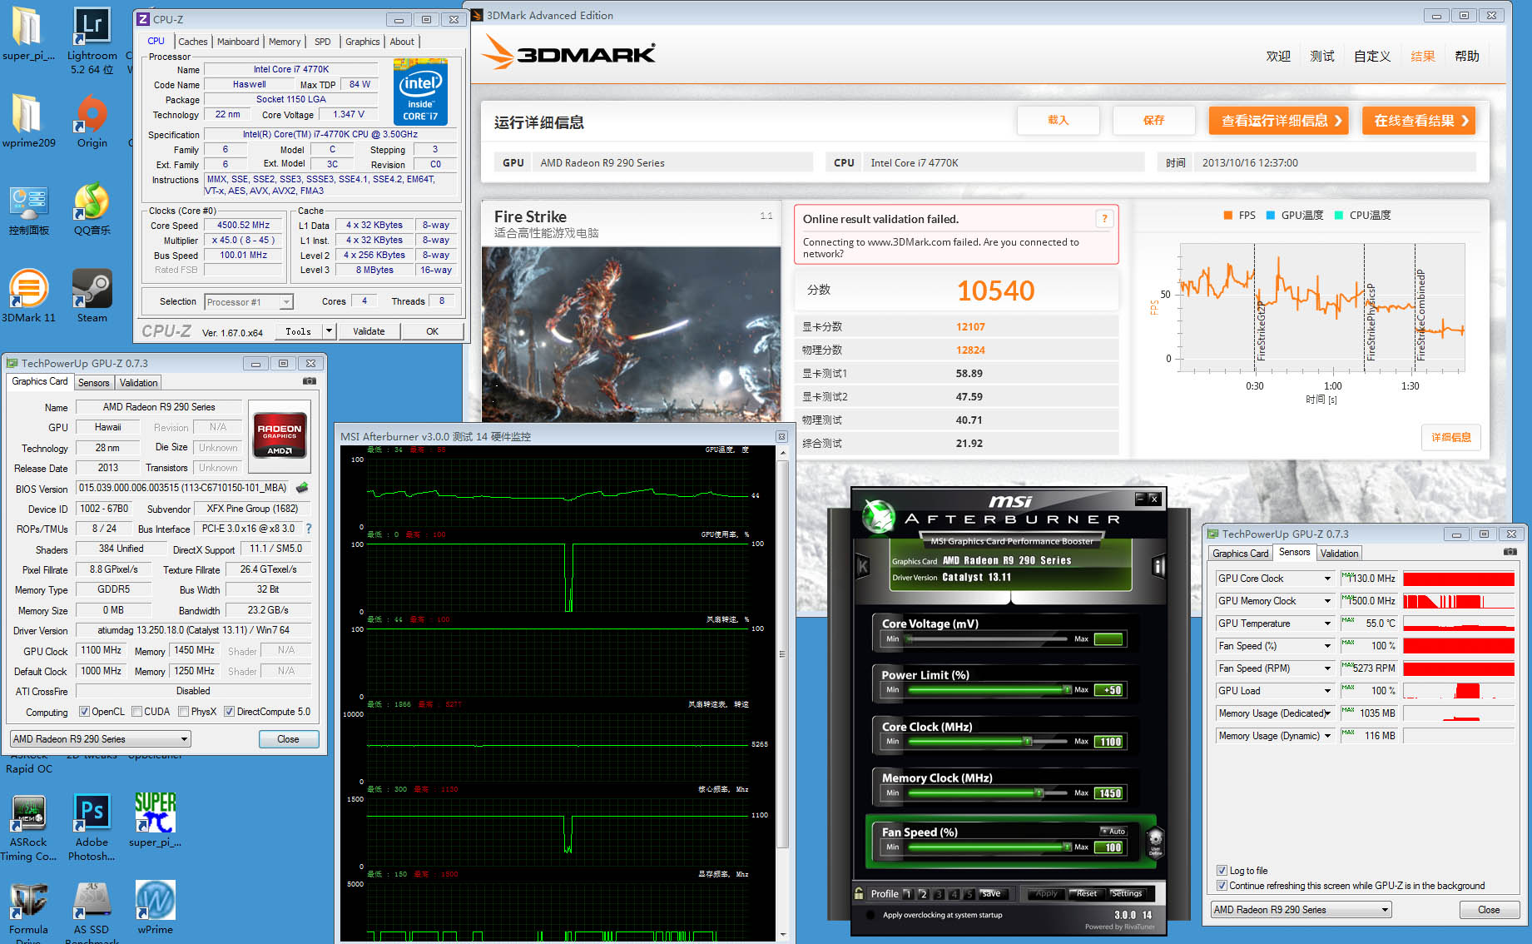Image resolution: width=1532 pixels, height=944 pixels.
Task: Adjust the Afterburner Memory Clock slider
Action: coord(1039,792)
